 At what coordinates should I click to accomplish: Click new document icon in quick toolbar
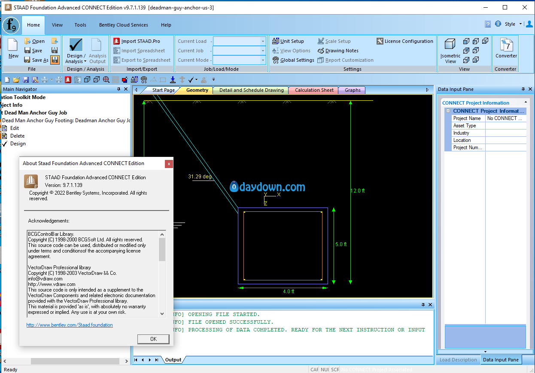(7, 80)
